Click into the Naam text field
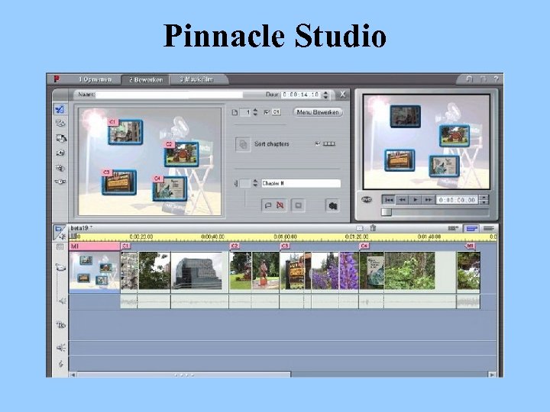This screenshot has height=412, width=550. [169, 95]
